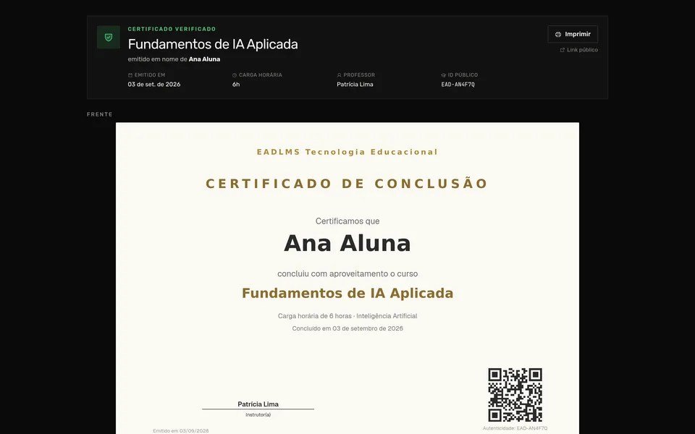Click the Imprimir button
This screenshot has height=434, width=695.
(573, 34)
